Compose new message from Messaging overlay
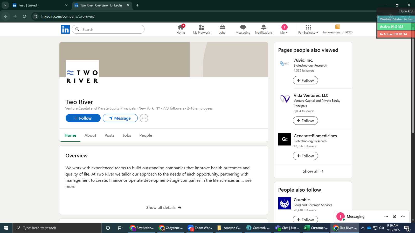The image size is (415, 233). pyautogui.click(x=395, y=216)
